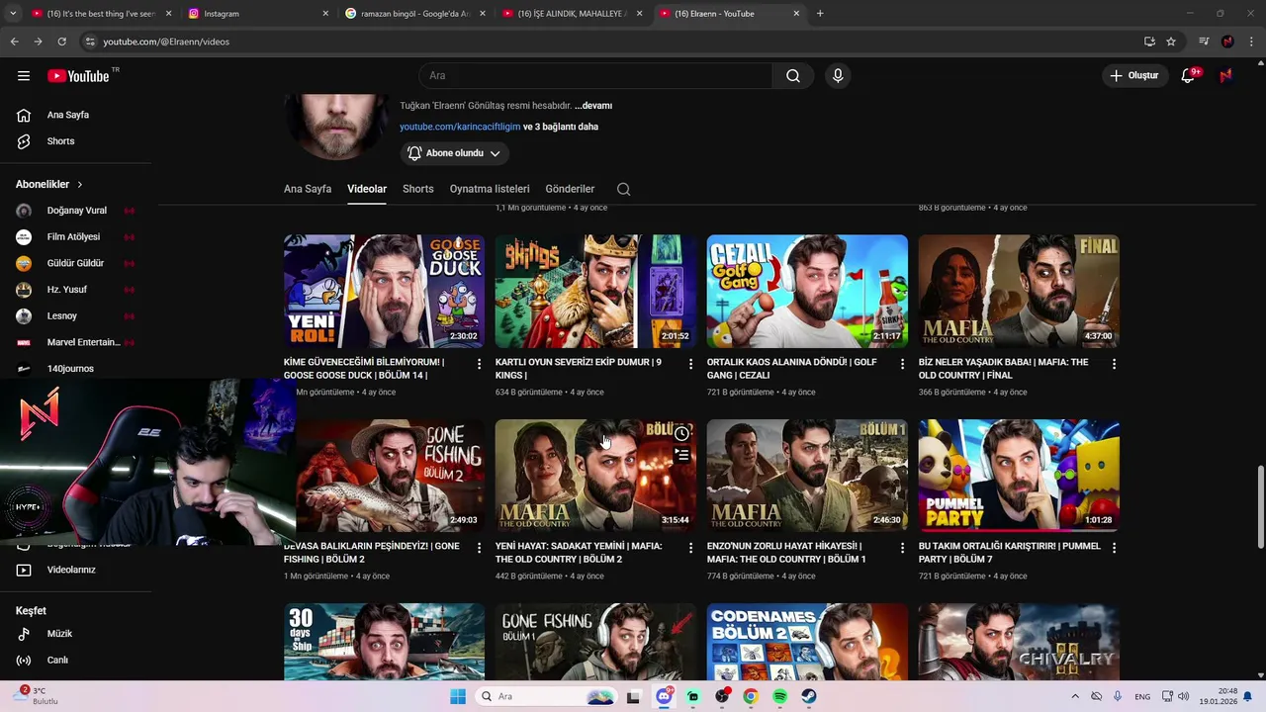This screenshot has height=712, width=1266.
Task: Open Spotify from taskbar
Action: click(x=779, y=696)
